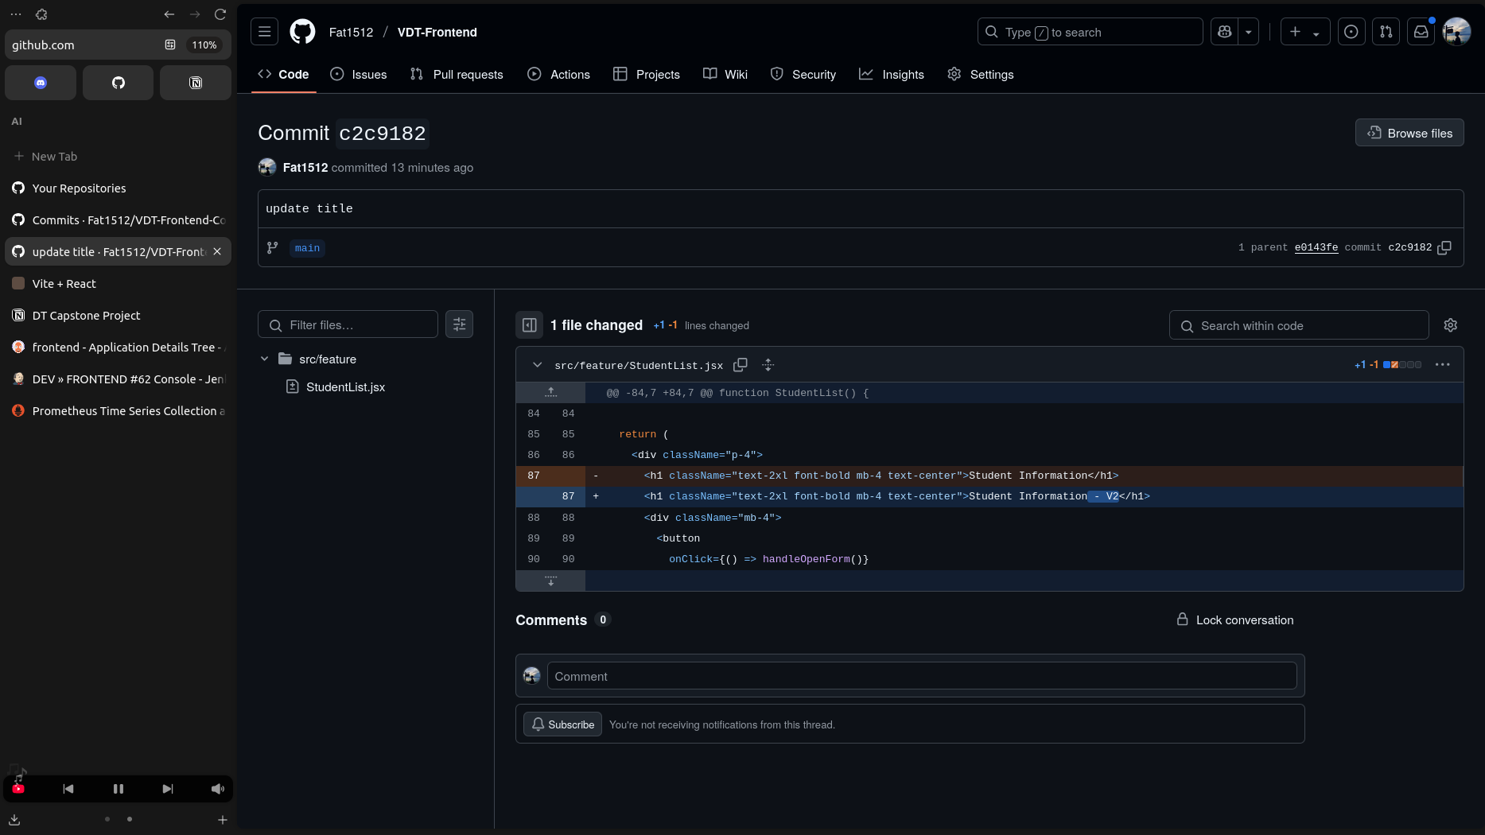Screen dimensions: 1485x835
Task: Open the pinned Notion tab
Action: [196, 83]
